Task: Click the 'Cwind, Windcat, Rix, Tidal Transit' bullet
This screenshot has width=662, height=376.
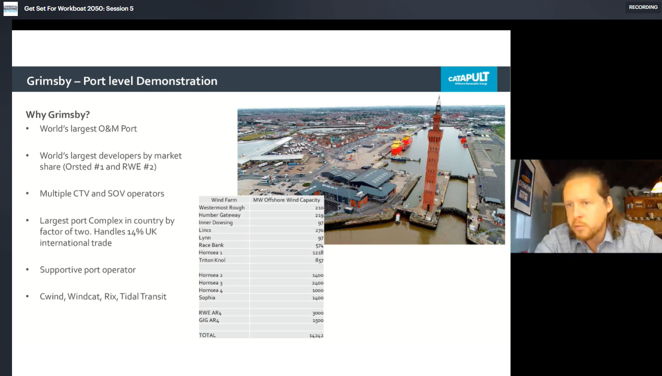Action: [x=103, y=297]
